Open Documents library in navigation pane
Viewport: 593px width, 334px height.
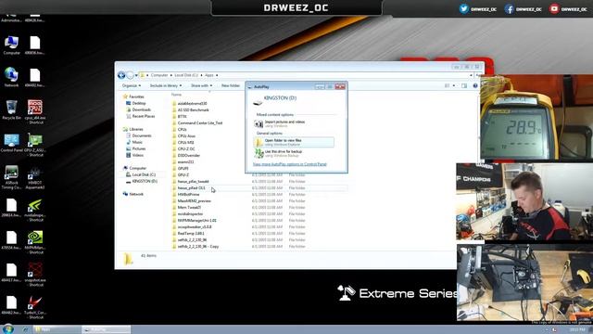point(142,136)
